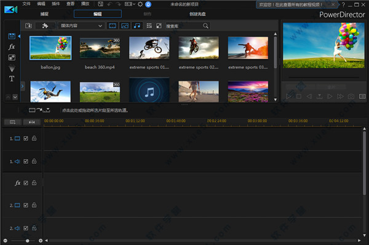
Task: Take preview snapshot camera icon
Action: 351,96
